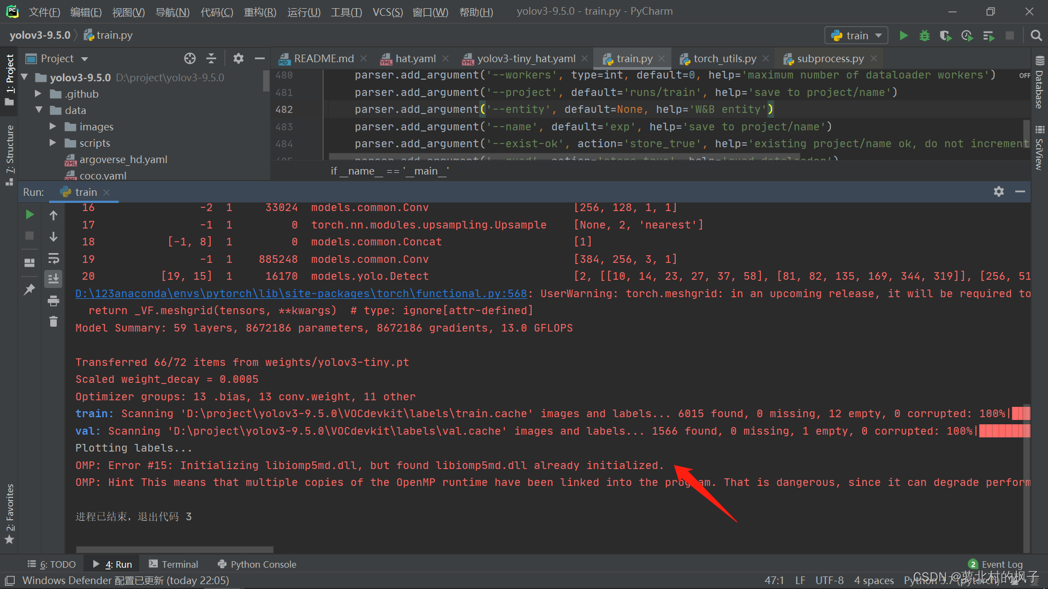Toggle soft-wrap in Run console

(53, 258)
